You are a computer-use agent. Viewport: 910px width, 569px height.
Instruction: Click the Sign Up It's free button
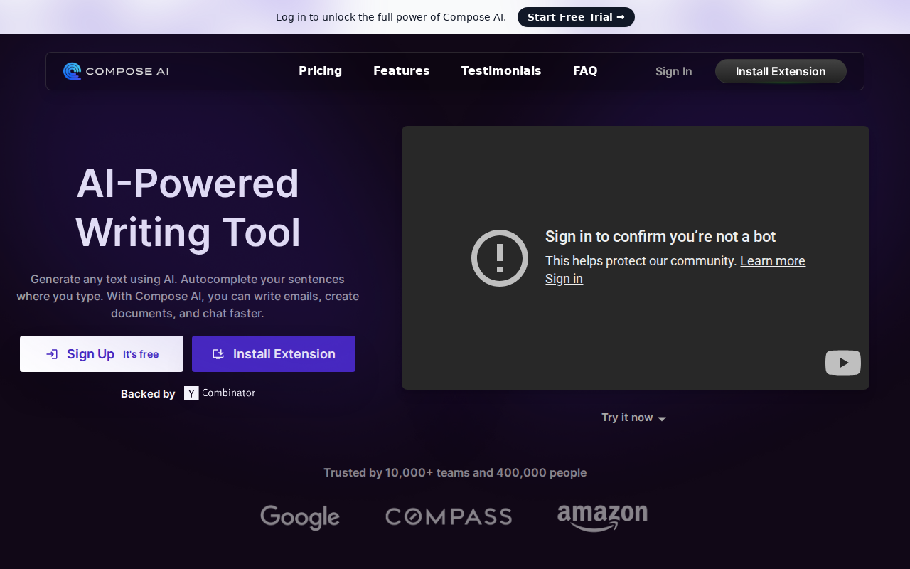pyautogui.click(x=101, y=353)
